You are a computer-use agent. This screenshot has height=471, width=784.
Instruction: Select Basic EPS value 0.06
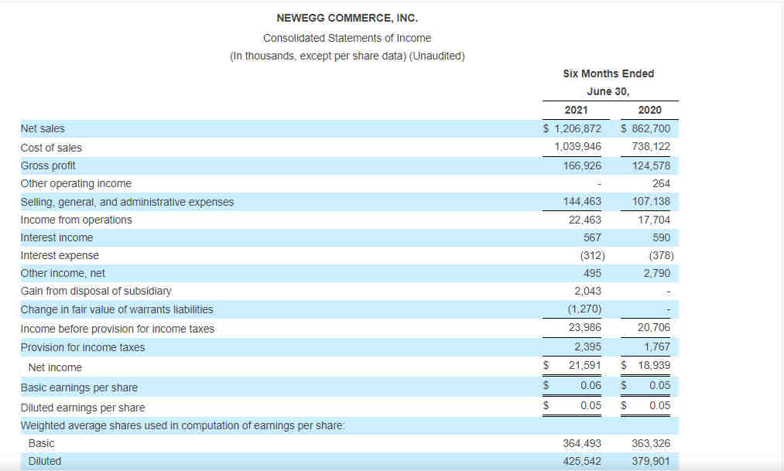[591, 385]
